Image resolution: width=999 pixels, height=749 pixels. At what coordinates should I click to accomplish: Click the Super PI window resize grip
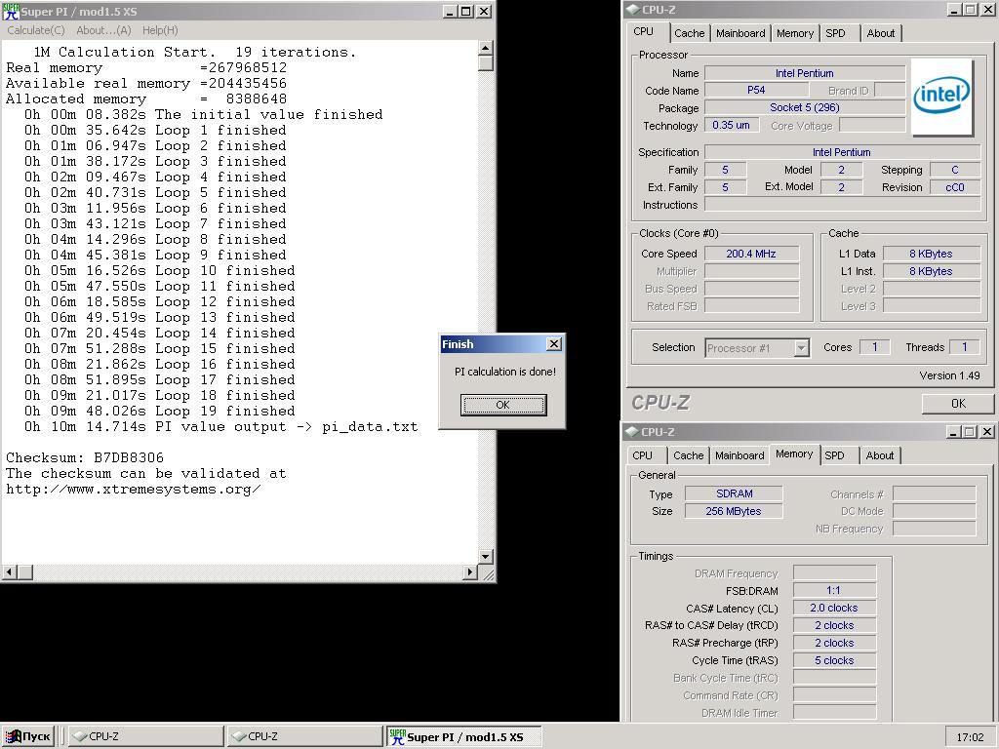(488, 574)
